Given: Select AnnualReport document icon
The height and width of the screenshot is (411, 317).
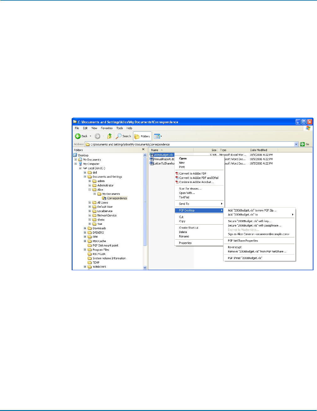Looking at the screenshot, I should pyautogui.click(x=151, y=159).
